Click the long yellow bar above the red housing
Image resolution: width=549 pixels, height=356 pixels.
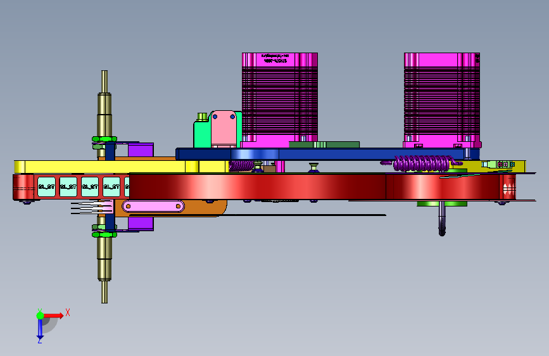(x=122, y=167)
